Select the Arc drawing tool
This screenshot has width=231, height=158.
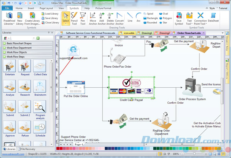[139, 17]
